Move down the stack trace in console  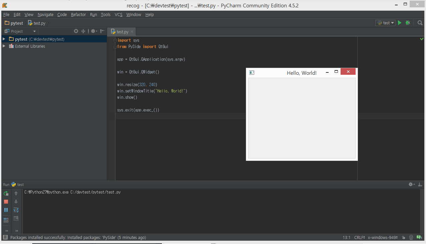[x=16, y=202]
